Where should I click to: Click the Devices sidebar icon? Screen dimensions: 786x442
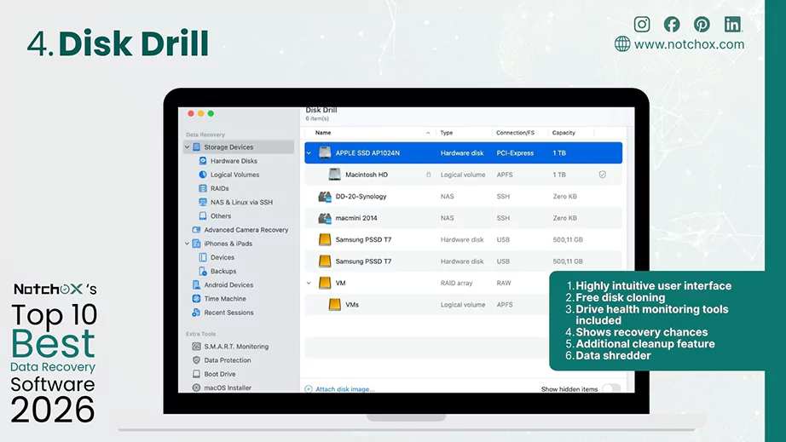pyautogui.click(x=203, y=257)
